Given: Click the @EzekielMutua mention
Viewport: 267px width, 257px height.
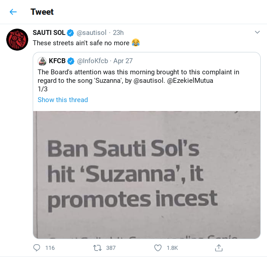Looking at the screenshot, I should 190,81.
